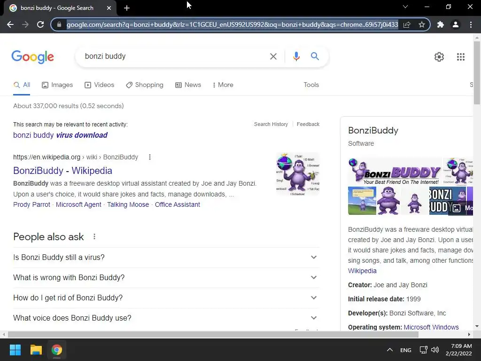Switch to the Videos tab
The height and width of the screenshot is (361, 481).
(x=100, y=85)
